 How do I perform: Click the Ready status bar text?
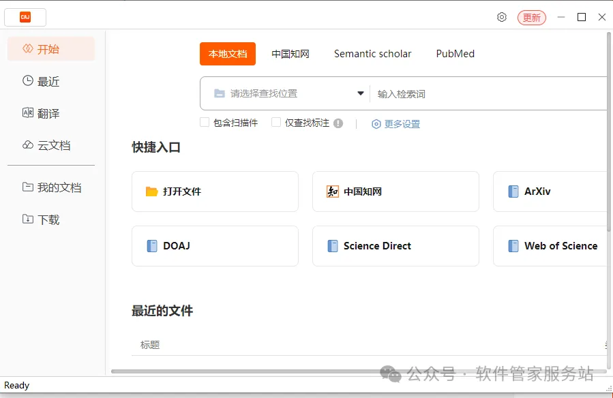click(x=17, y=386)
